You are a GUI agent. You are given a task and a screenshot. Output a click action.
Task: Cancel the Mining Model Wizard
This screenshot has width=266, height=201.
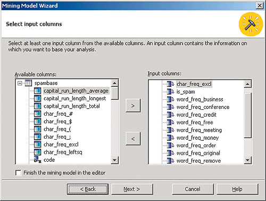tap(193, 189)
